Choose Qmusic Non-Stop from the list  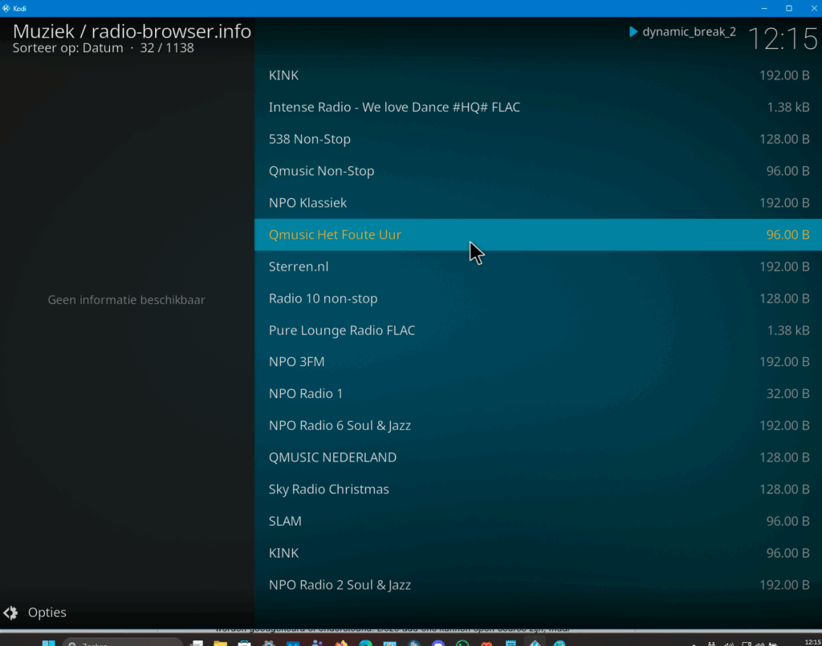[321, 171]
